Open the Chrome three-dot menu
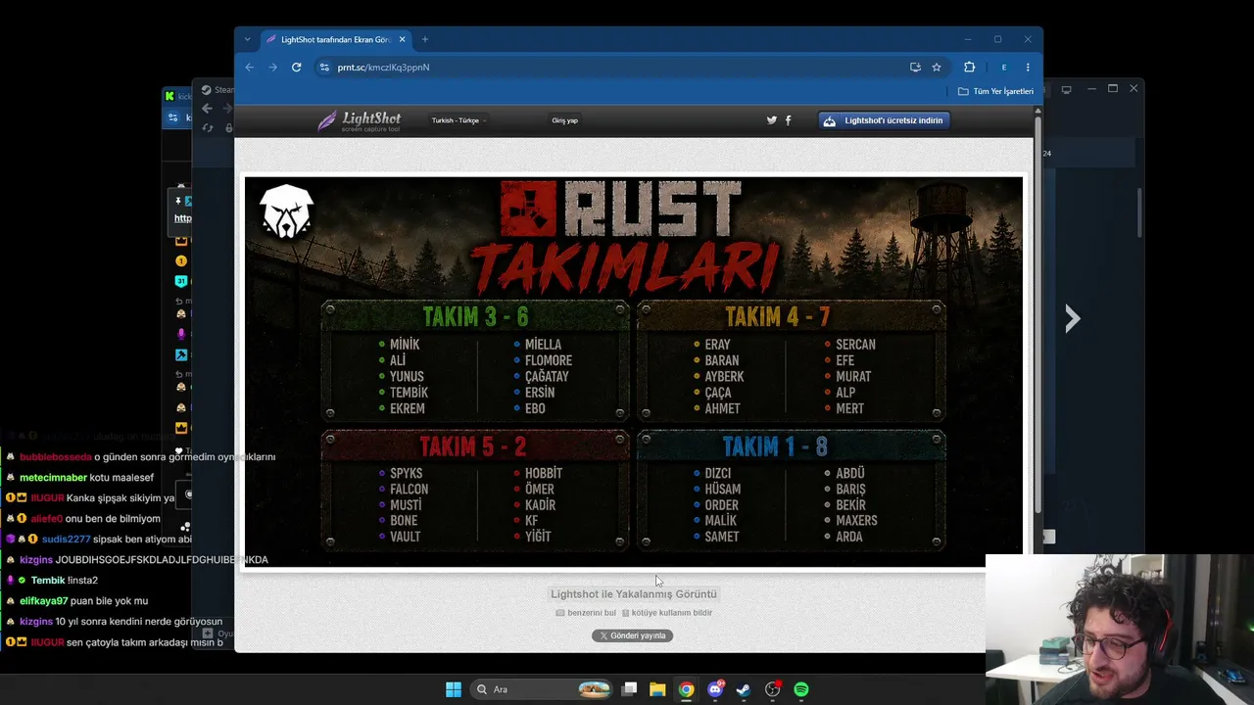The image size is (1254, 705). pos(1028,68)
